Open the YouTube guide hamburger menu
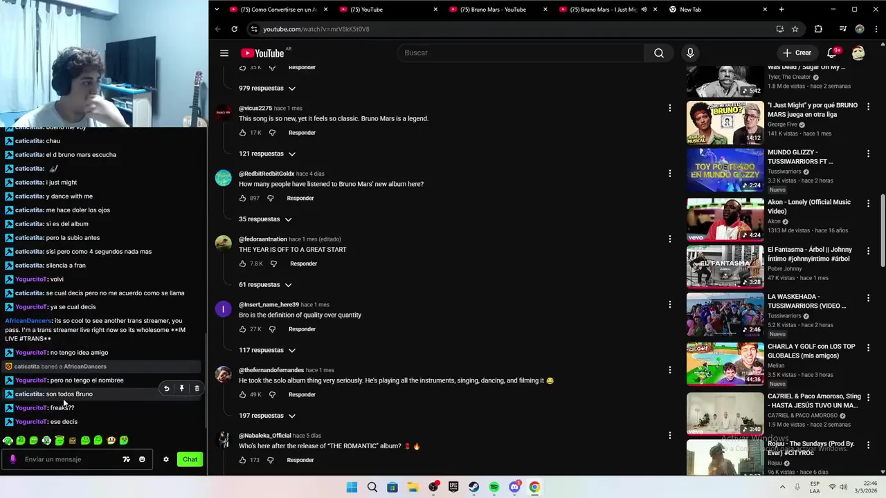This screenshot has height=498, width=886. tap(224, 53)
